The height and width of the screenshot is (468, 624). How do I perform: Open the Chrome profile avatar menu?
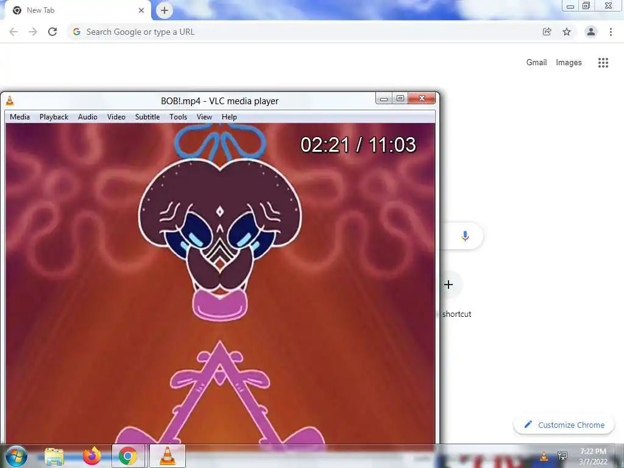click(x=591, y=32)
